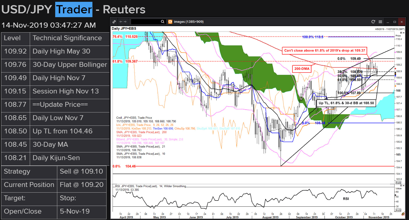Image resolution: width=409 pixels, height=220 pixels.
Task: Reload the chart with the refresh icon
Action: [373, 22]
